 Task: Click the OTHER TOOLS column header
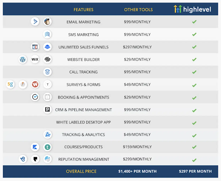click(x=138, y=10)
